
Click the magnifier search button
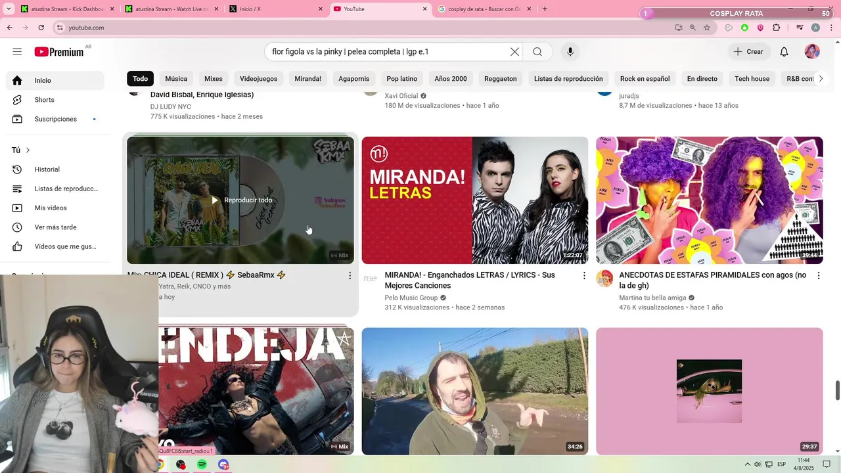[x=537, y=52]
